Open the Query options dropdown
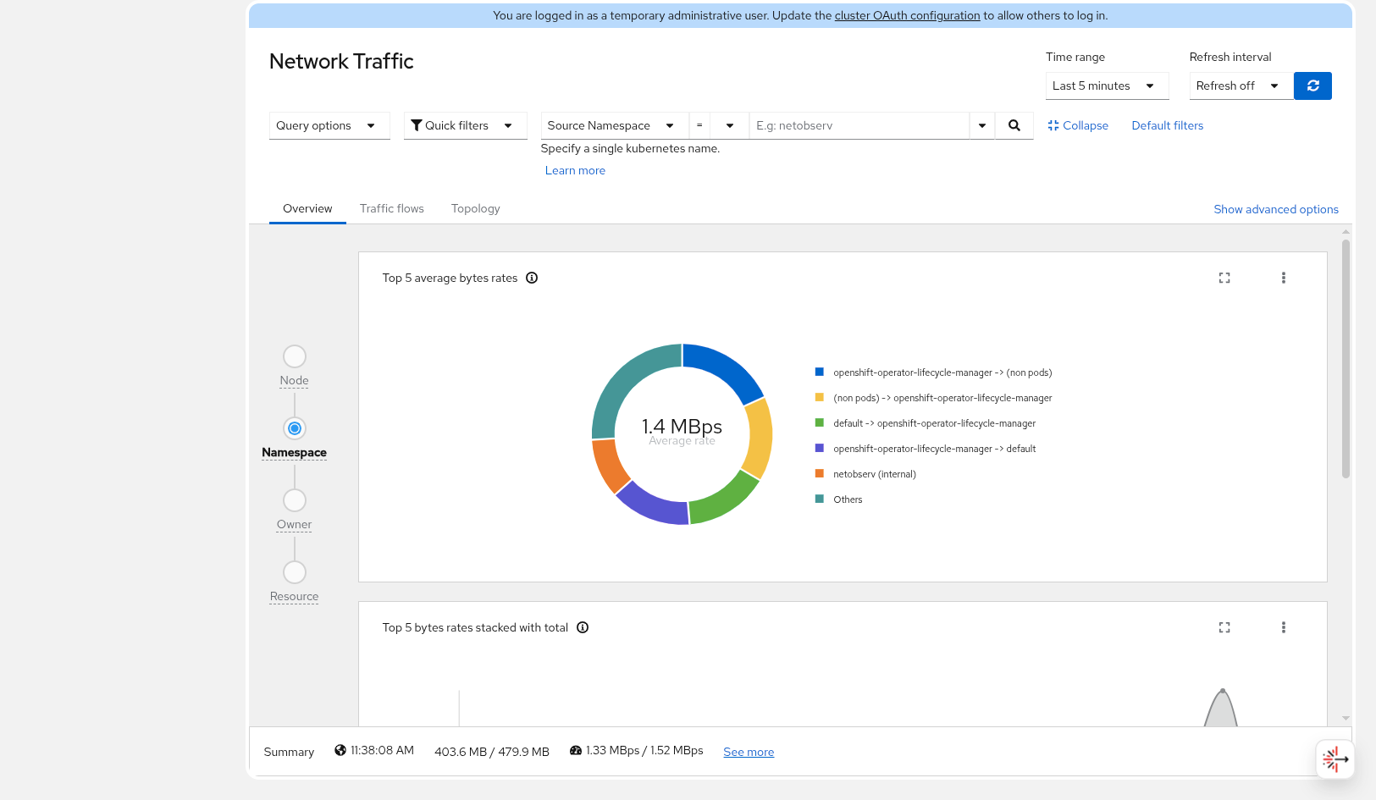This screenshot has height=800, width=1376. coord(329,125)
